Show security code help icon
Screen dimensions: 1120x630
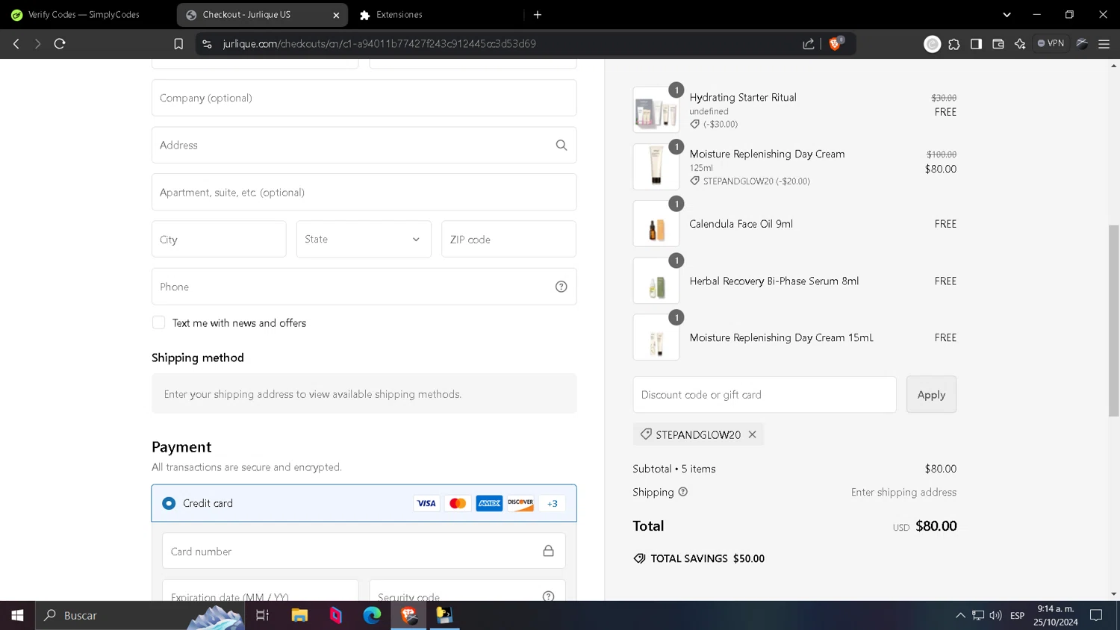548,596
